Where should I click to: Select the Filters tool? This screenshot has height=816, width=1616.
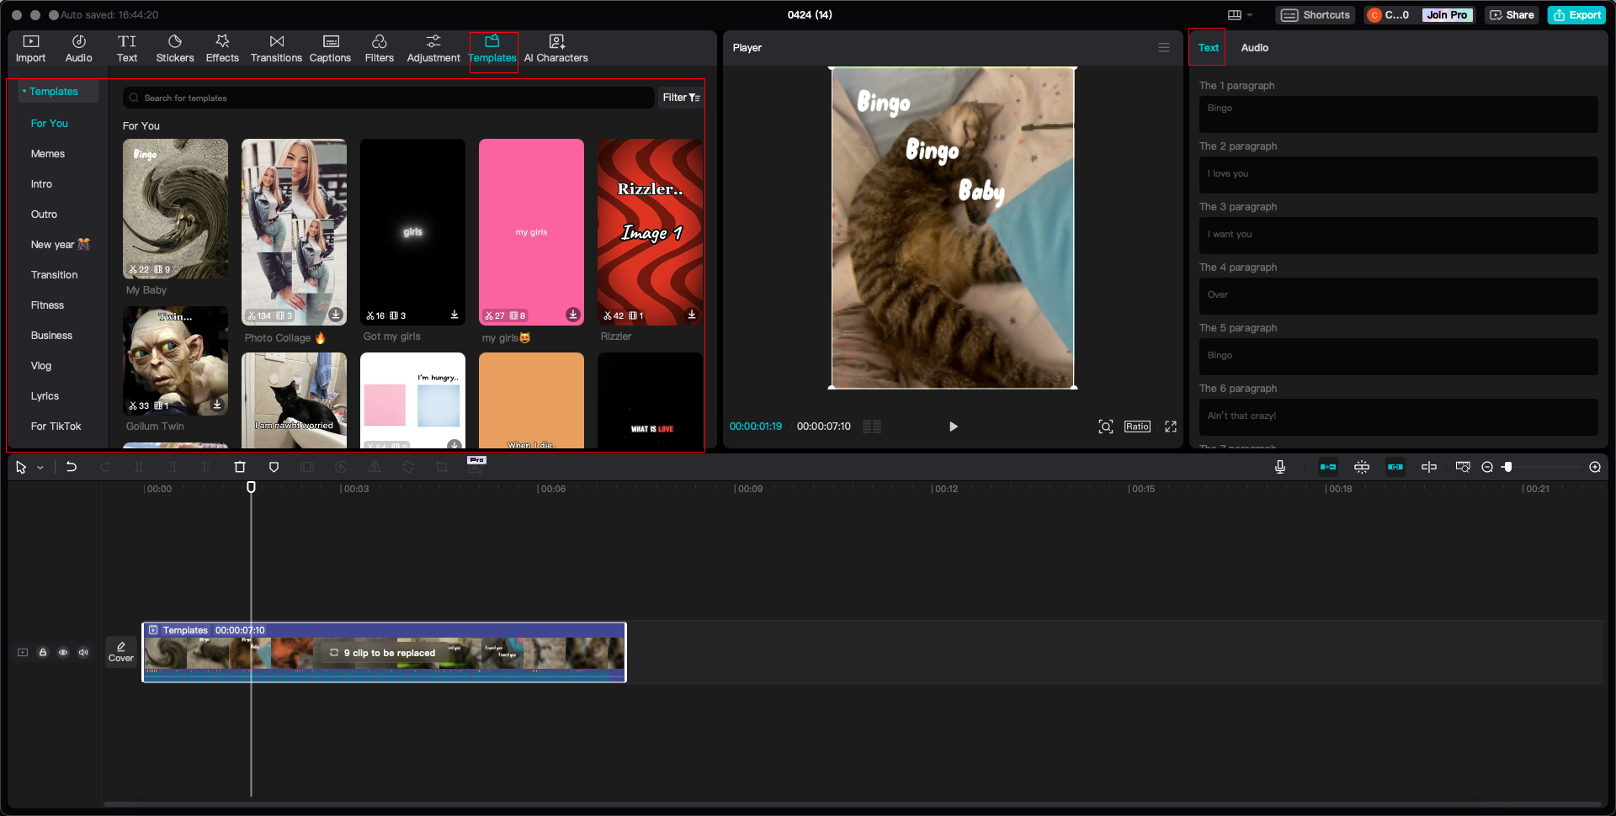coord(380,47)
